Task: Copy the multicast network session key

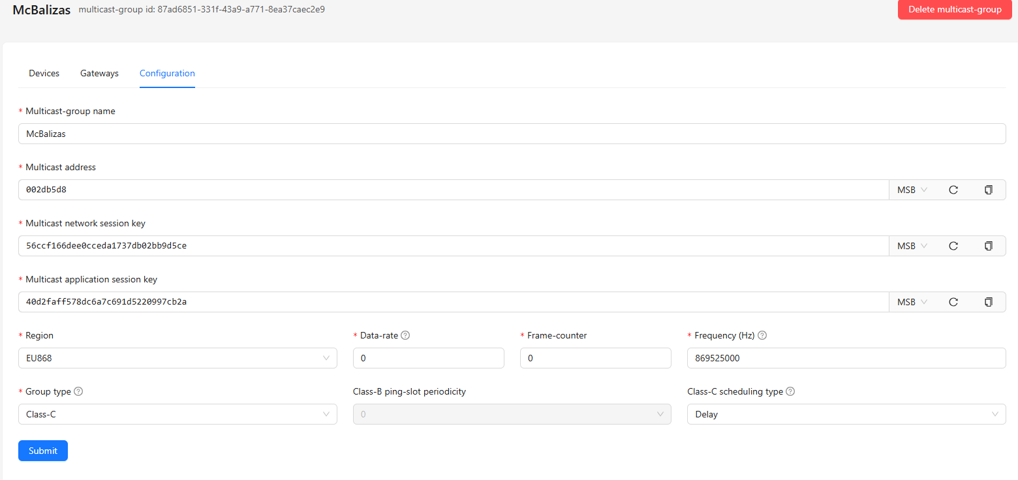Action: [x=988, y=246]
